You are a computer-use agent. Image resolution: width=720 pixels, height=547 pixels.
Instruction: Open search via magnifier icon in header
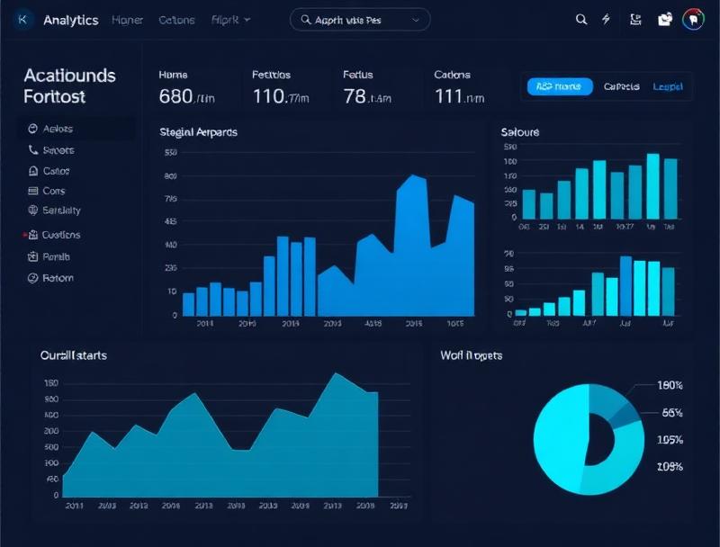580,19
